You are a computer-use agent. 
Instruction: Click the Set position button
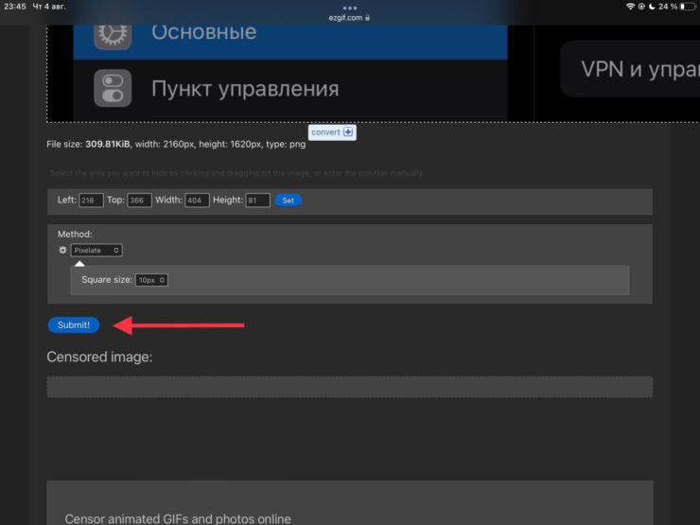288,201
